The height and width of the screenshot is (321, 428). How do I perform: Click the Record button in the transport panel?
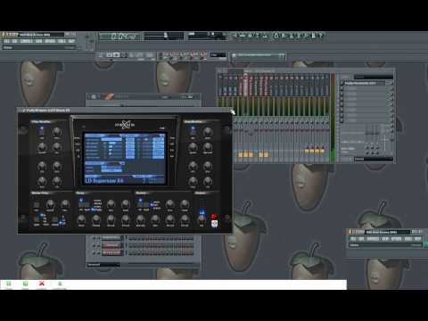coord(124,55)
